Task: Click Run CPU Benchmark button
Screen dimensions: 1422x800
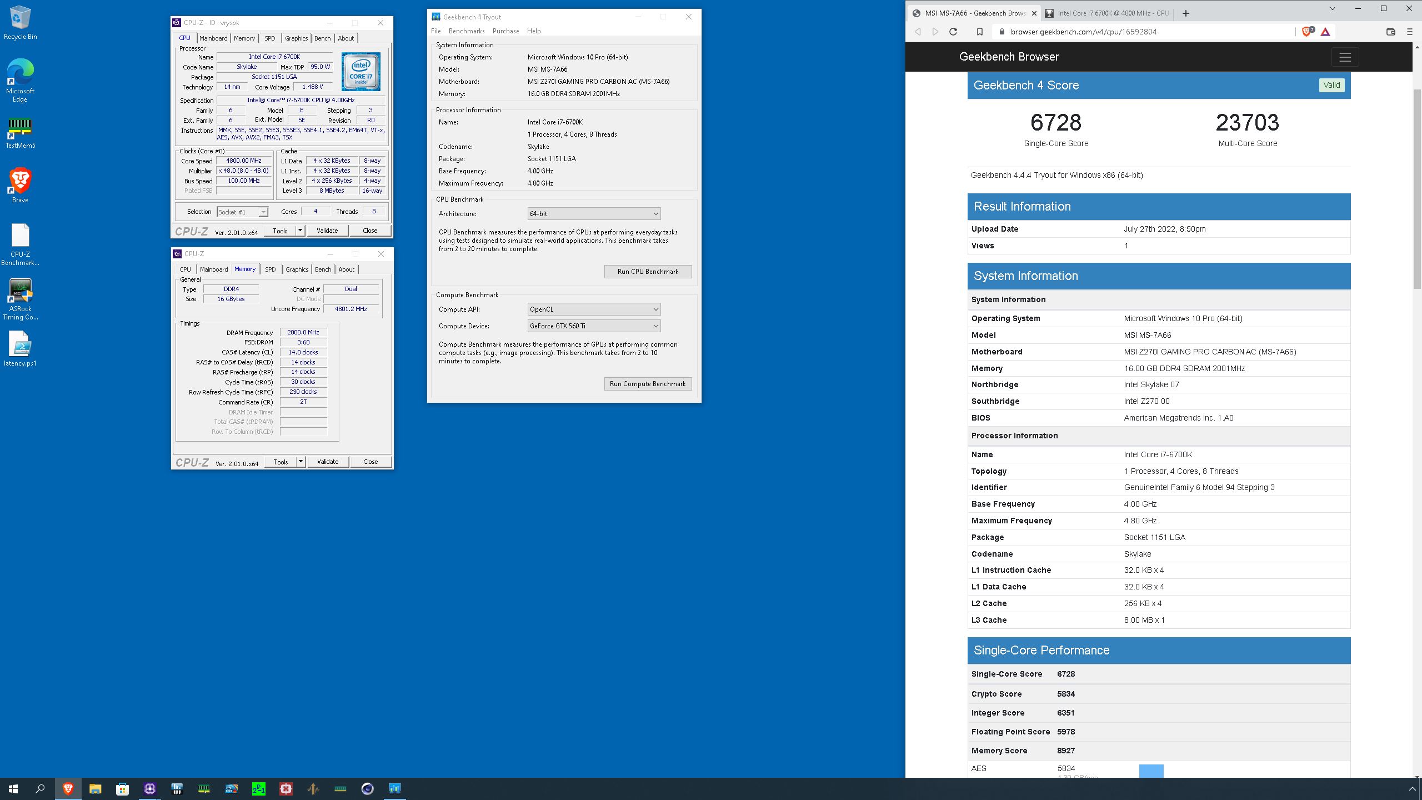Action: (x=648, y=271)
